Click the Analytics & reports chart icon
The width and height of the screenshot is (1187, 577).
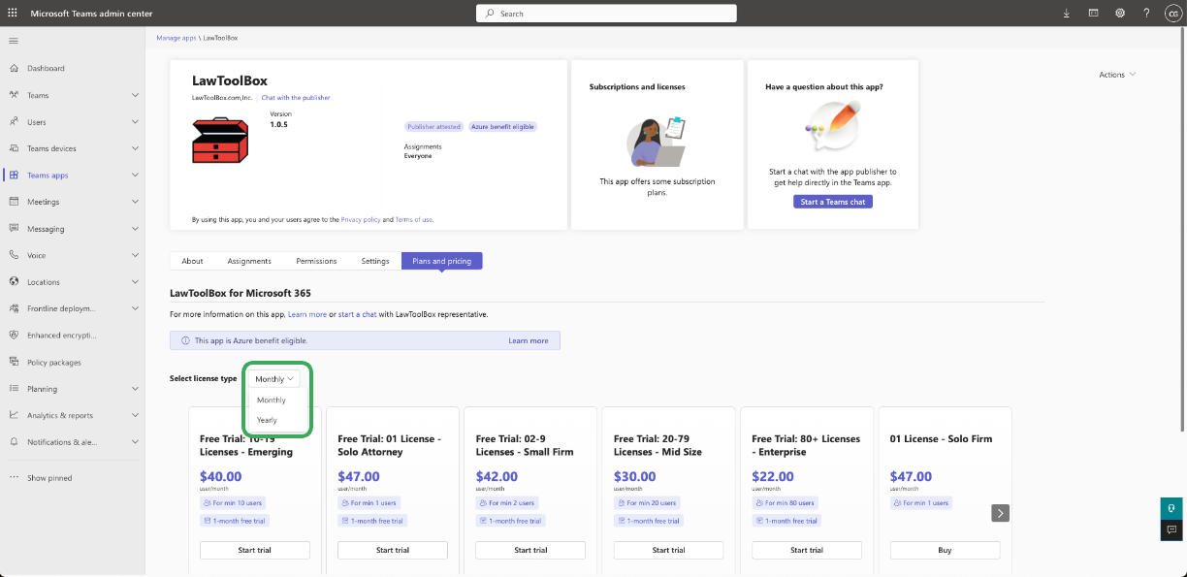14,415
